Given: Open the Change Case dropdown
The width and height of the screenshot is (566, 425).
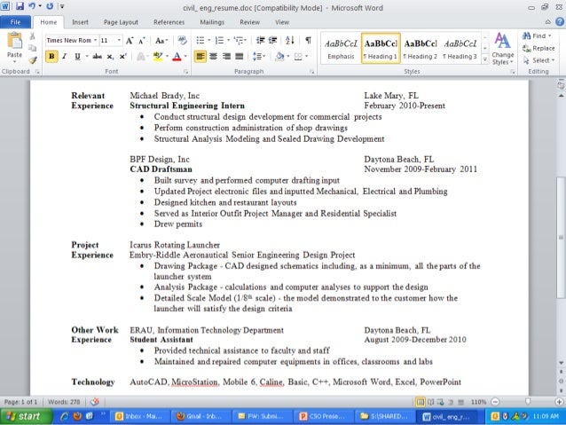Looking at the screenshot, I should pyautogui.click(x=161, y=41).
